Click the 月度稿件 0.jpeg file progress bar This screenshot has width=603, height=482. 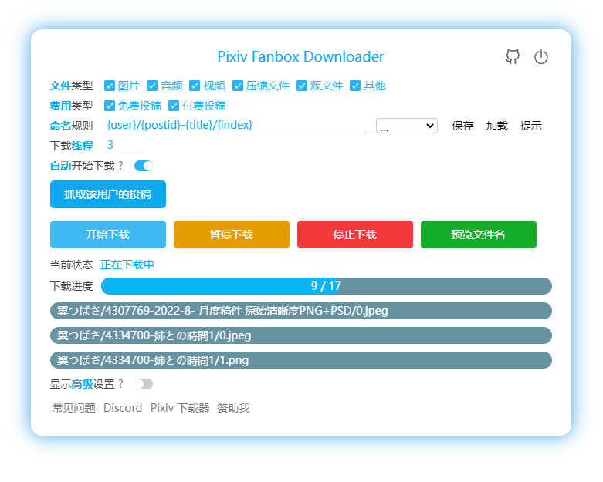coord(301,311)
